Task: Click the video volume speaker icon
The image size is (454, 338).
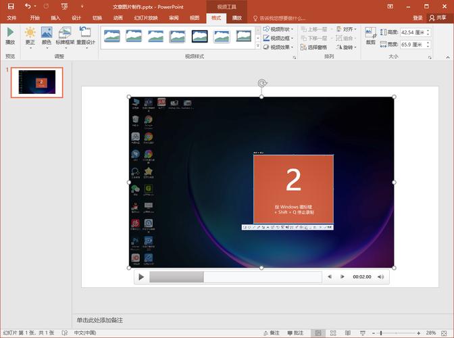Action: [381, 277]
